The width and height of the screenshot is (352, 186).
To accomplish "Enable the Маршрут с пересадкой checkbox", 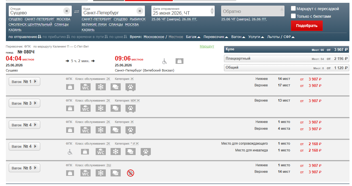I will (x=293, y=8).
